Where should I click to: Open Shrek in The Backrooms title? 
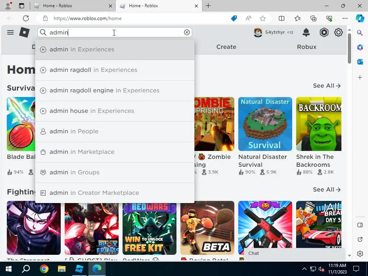tap(315, 161)
